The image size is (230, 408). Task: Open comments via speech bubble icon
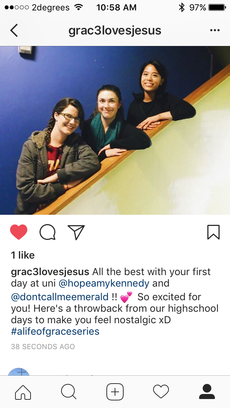47,232
